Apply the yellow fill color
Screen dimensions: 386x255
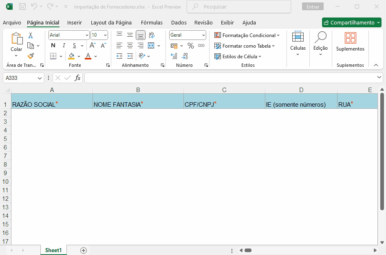pyautogui.click(x=71, y=56)
